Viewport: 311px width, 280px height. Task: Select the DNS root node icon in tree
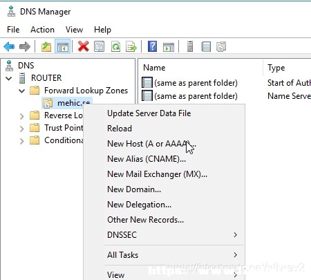click(x=9, y=66)
